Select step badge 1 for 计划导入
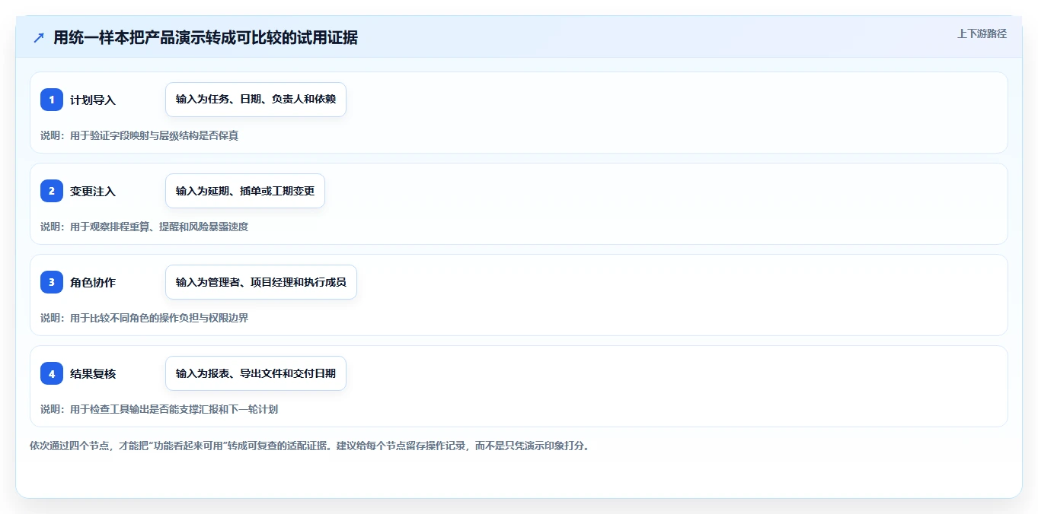Screen dimensions: 1038x514 click(52, 100)
